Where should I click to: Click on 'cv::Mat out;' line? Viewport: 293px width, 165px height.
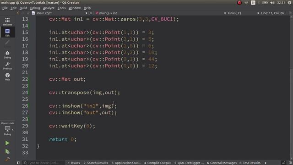(67, 79)
